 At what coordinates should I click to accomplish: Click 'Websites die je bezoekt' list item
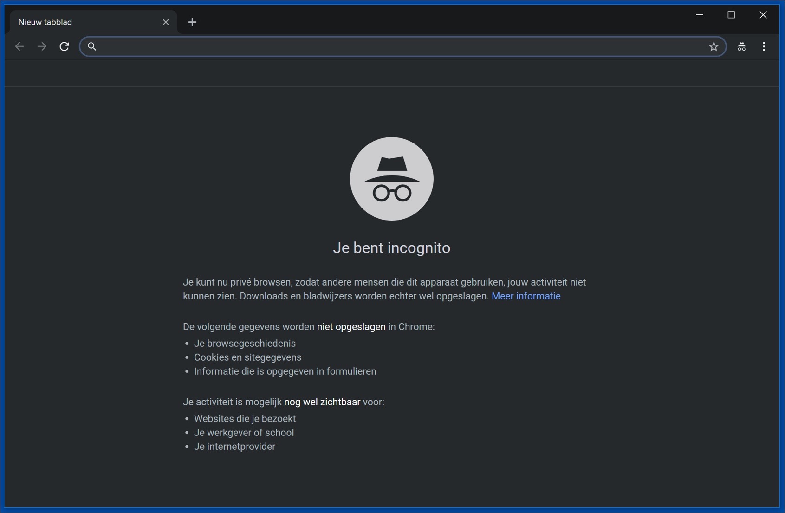245,419
